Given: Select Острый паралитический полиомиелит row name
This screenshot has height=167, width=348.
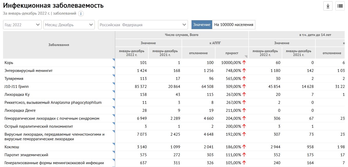Looking at the screenshot, I should pos(39,126).
